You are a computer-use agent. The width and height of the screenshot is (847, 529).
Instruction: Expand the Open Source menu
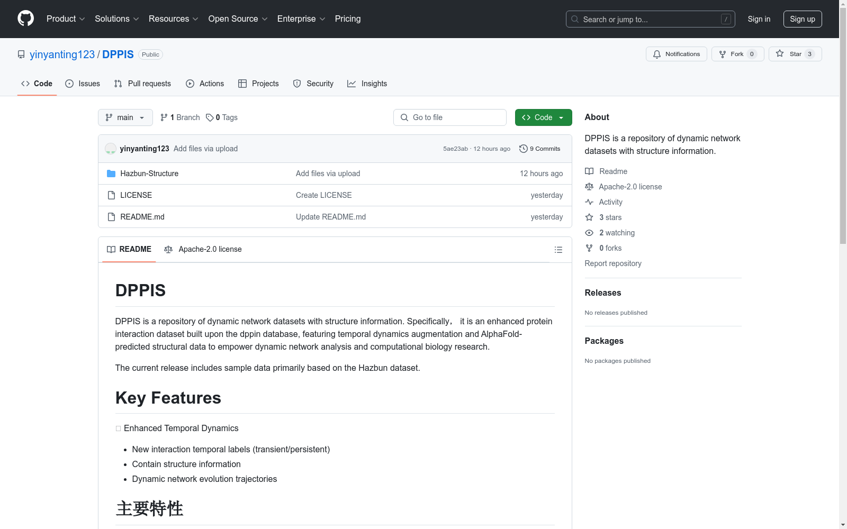238,19
